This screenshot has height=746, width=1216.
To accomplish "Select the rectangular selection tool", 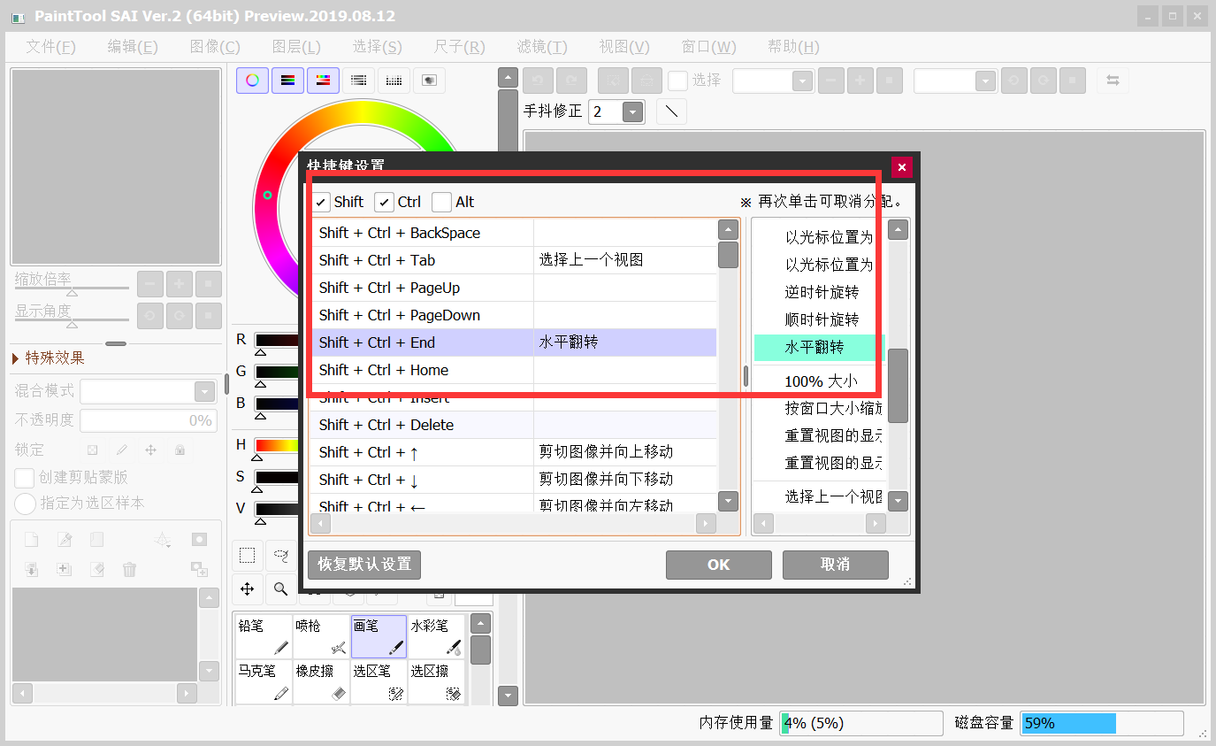I will (x=248, y=556).
